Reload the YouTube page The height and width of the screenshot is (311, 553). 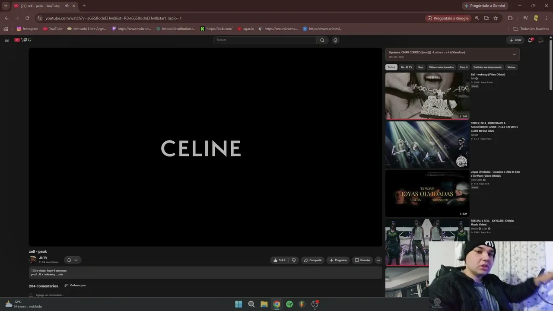tap(27, 18)
